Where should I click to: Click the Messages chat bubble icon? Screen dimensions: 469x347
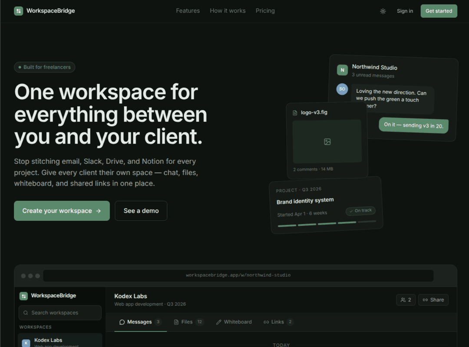[x=122, y=322]
